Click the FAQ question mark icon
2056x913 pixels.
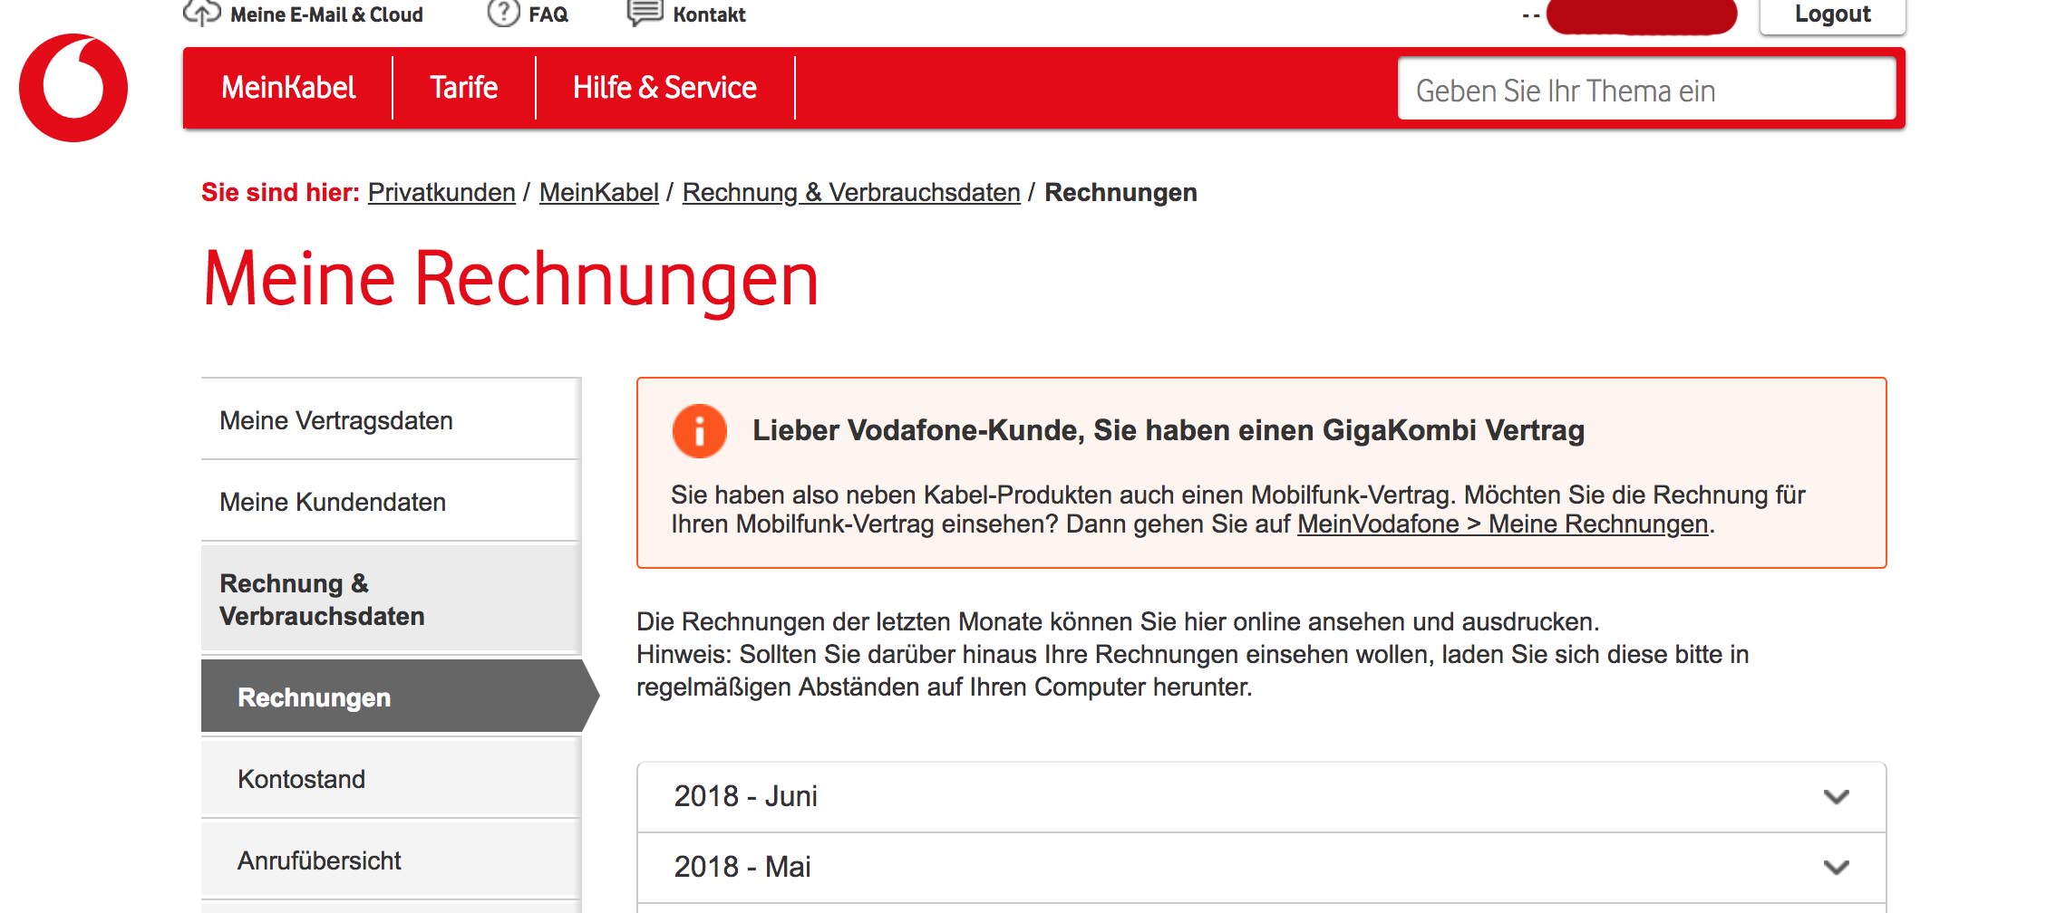click(x=503, y=13)
